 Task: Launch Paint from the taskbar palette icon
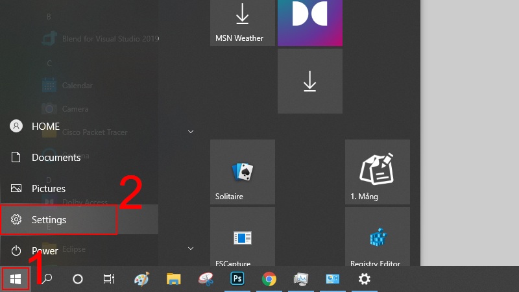tap(141, 279)
